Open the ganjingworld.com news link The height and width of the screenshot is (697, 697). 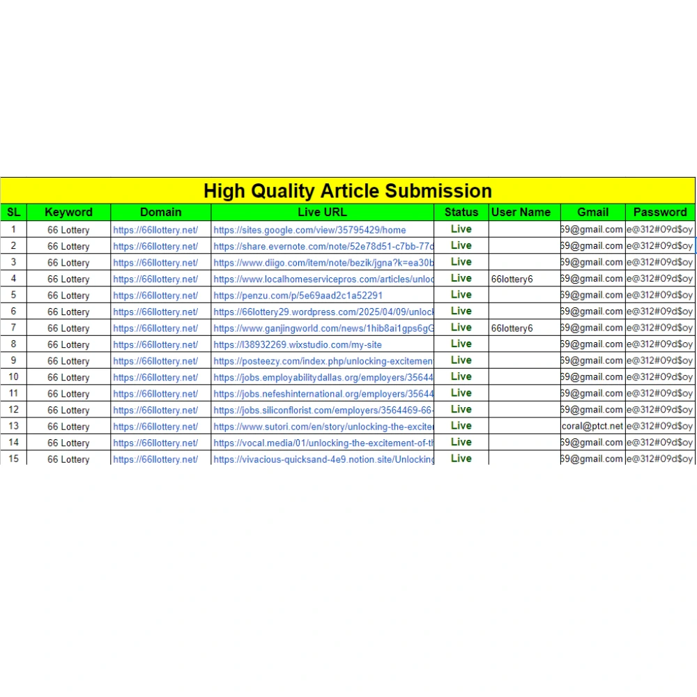323,328
